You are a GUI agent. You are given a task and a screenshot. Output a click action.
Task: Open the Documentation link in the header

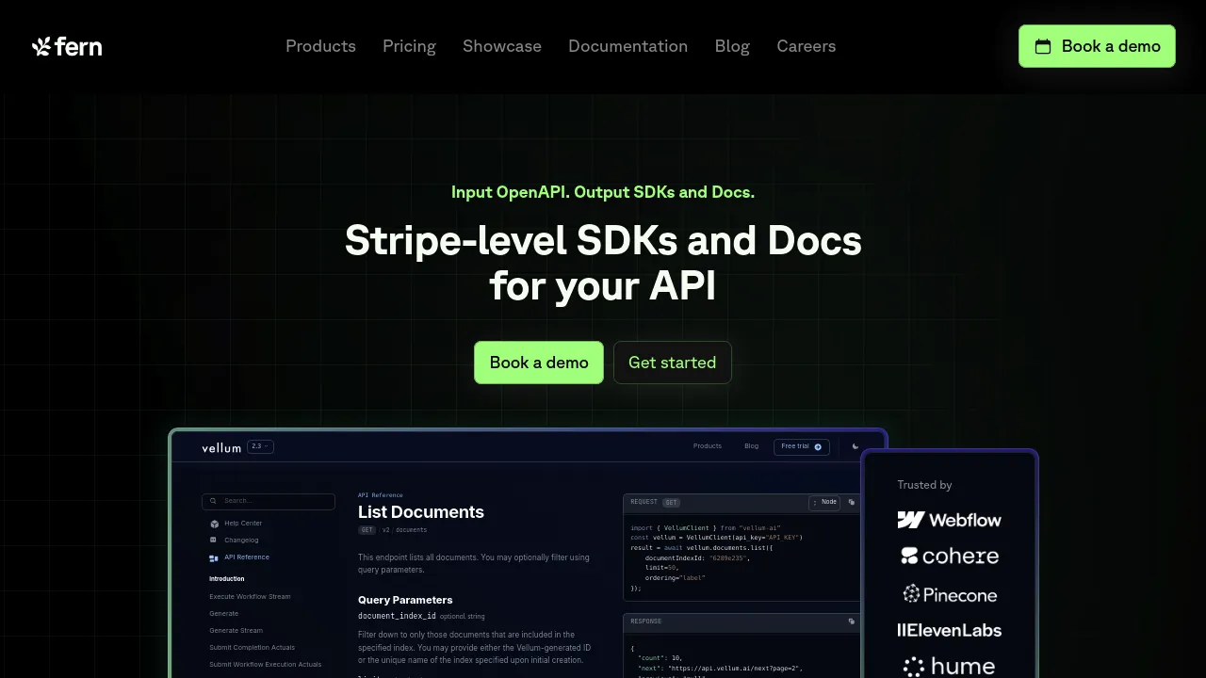click(x=627, y=46)
